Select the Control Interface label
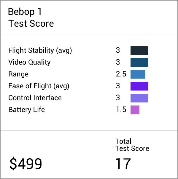The image size is (178, 179). [x=35, y=98]
